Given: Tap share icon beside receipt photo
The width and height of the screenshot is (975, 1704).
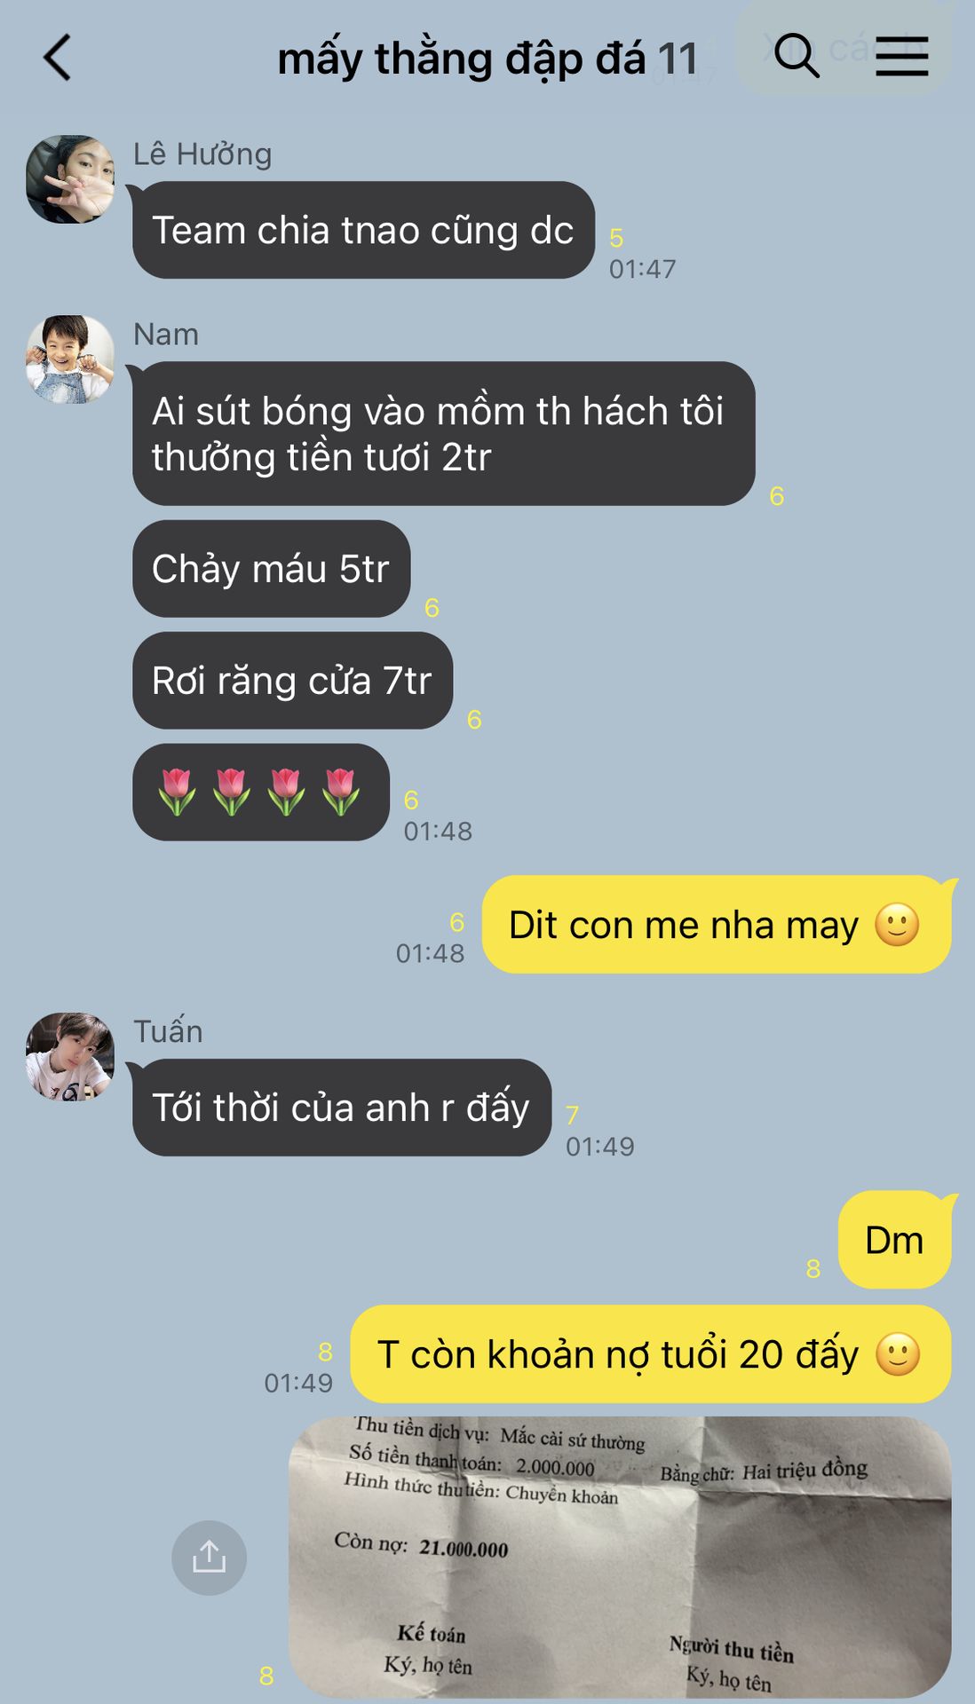Looking at the screenshot, I should (x=209, y=1558).
